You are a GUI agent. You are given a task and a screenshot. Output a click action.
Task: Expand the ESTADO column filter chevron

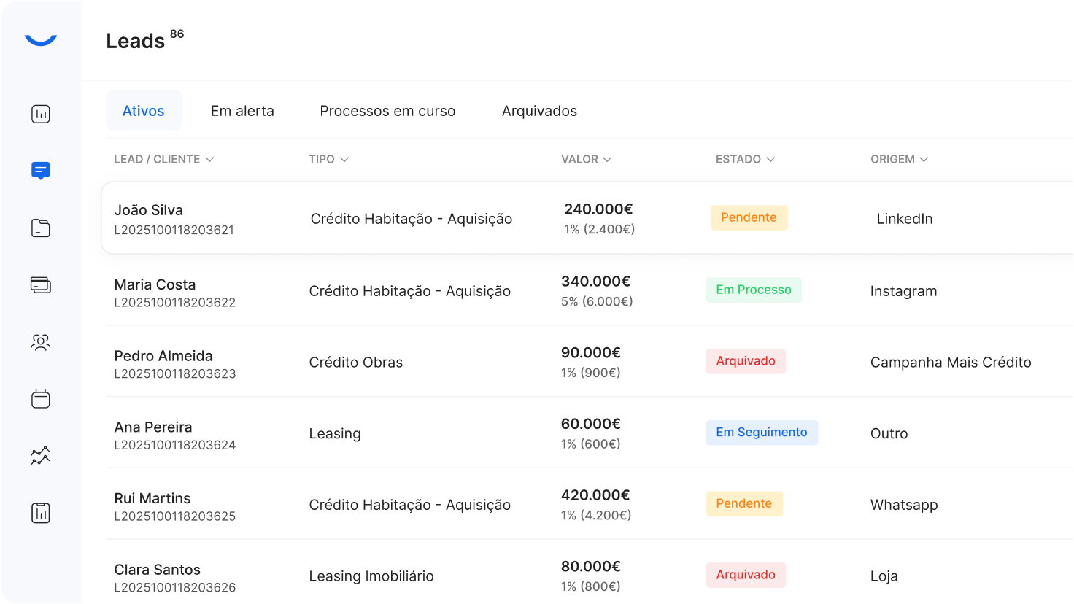773,159
